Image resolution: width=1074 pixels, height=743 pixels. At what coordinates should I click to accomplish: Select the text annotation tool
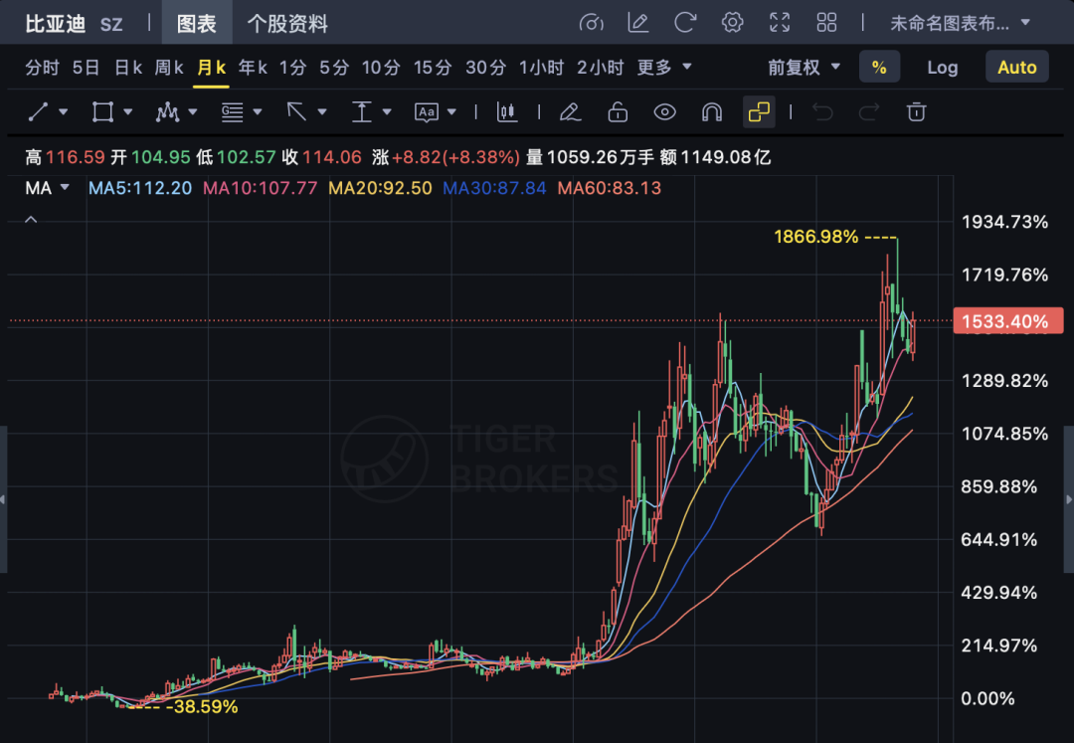(426, 111)
